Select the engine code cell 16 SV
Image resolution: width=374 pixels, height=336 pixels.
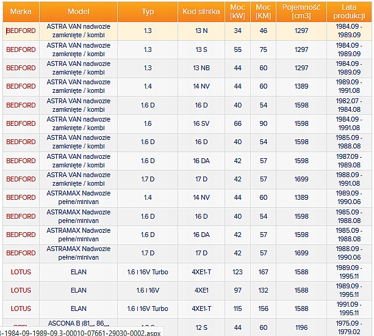click(x=201, y=123)
